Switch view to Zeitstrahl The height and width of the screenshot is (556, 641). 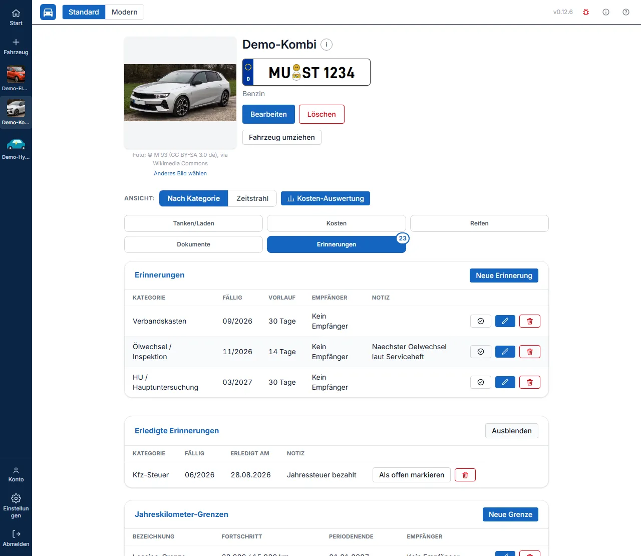pos(252,198)
